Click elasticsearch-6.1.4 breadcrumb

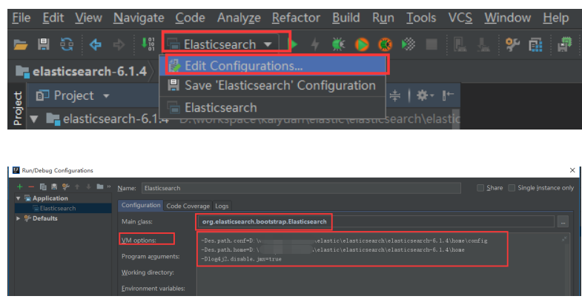click(82, 71)
